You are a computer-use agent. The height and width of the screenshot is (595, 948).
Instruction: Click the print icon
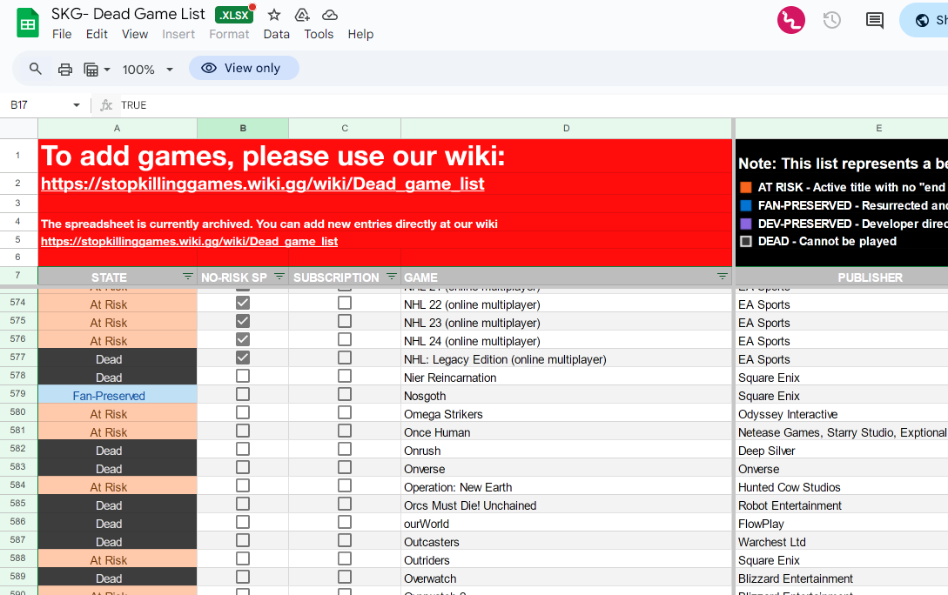(65, 70)
